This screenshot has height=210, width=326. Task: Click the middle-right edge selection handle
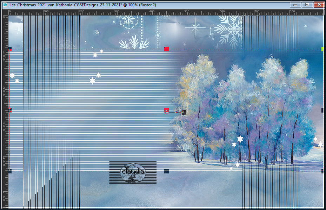point(323,110)
